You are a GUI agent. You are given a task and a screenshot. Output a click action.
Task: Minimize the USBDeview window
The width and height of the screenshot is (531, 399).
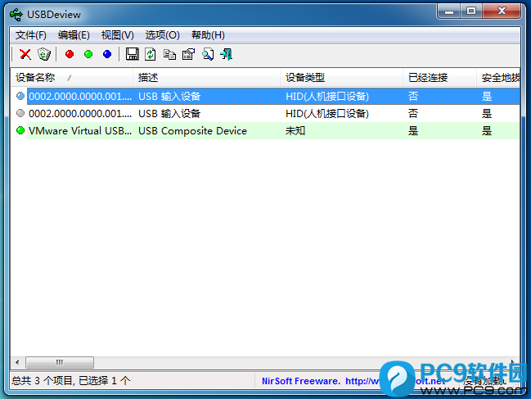[x=448, y=11]
